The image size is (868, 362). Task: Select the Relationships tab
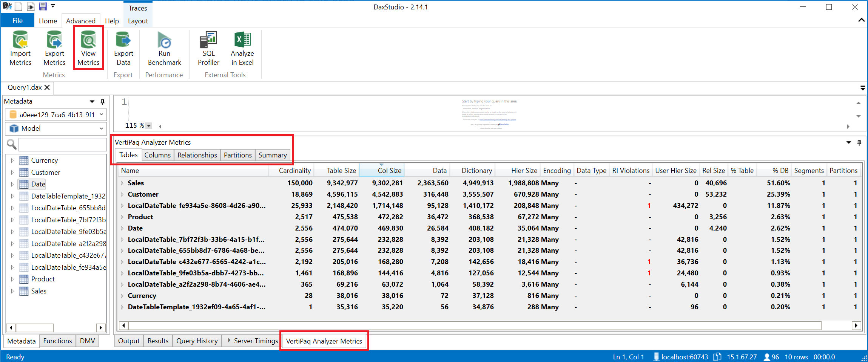click(x=197, y=155)
